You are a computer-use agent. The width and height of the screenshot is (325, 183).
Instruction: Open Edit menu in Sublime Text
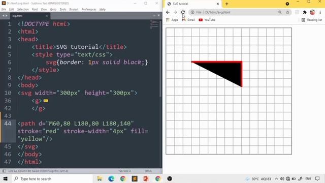[x=12, y=9]
